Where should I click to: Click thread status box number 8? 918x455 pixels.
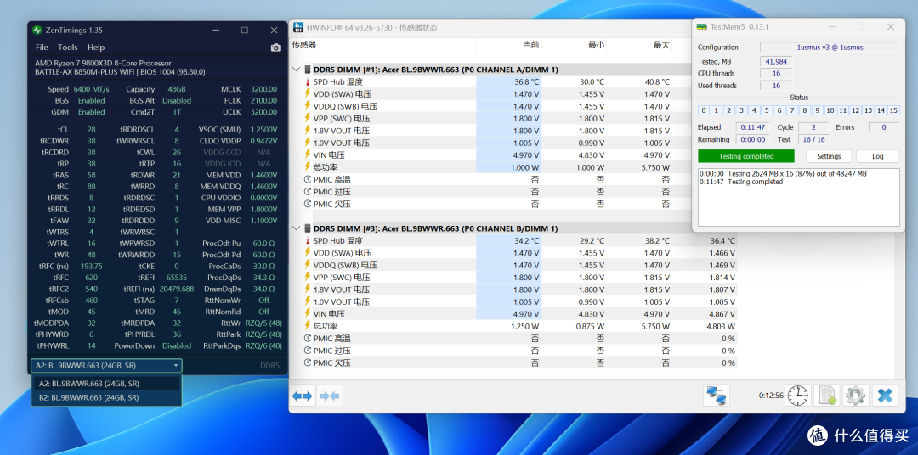805,110
